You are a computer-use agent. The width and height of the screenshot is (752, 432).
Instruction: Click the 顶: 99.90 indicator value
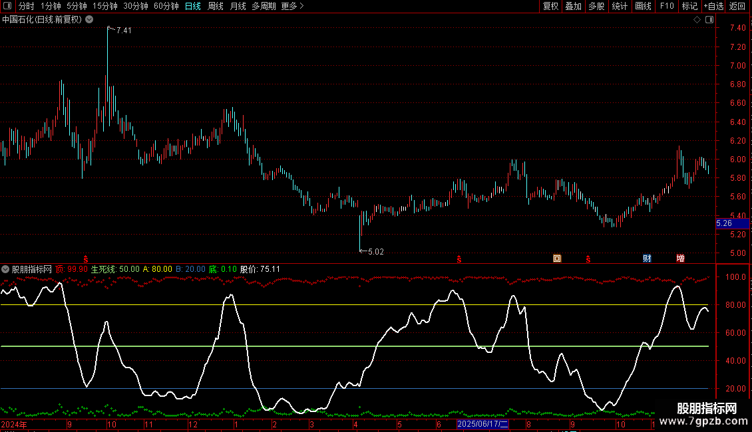pyautogui.click(x=71, y=269)
